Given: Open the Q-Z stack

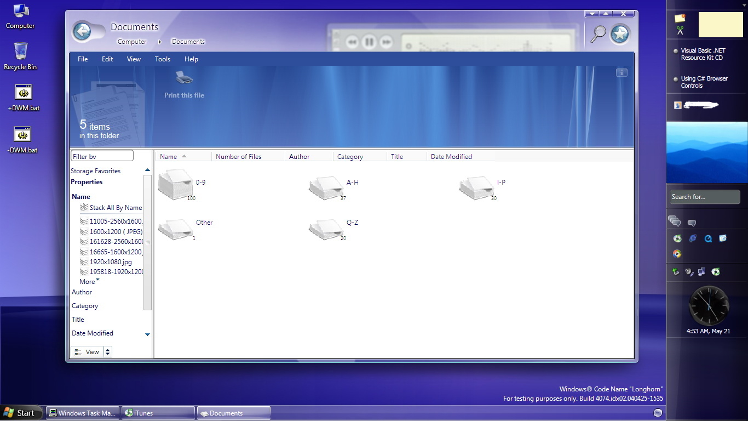Looking at the screenshot, I should click(326, 228).
